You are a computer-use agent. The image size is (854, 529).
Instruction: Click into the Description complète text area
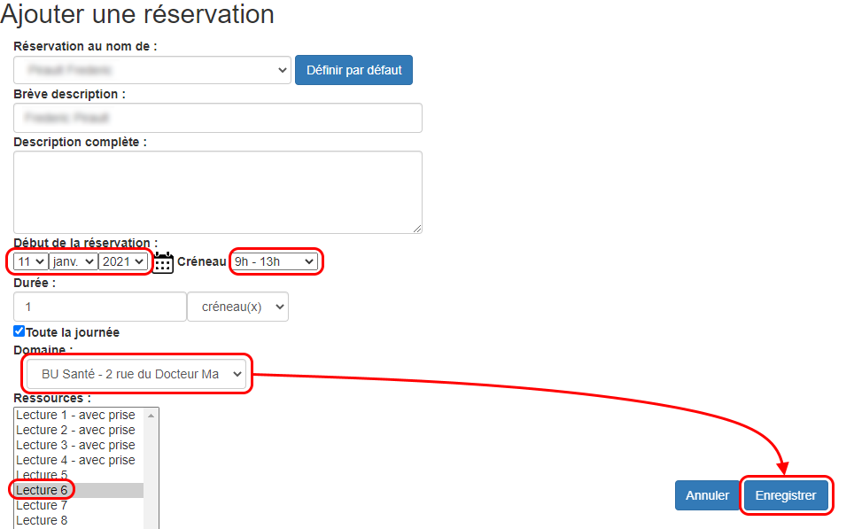(x=218, y=191)
